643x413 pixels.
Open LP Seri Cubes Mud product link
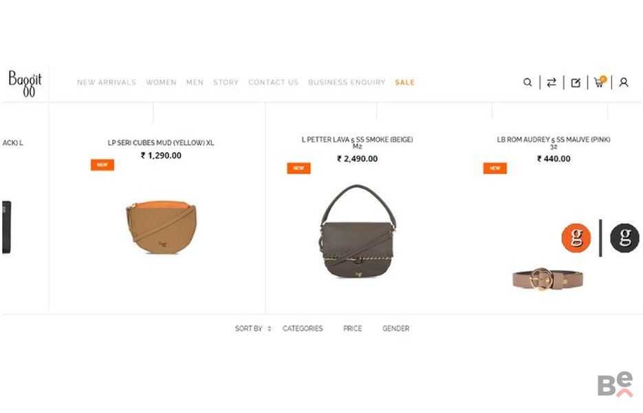coord(161,143)
